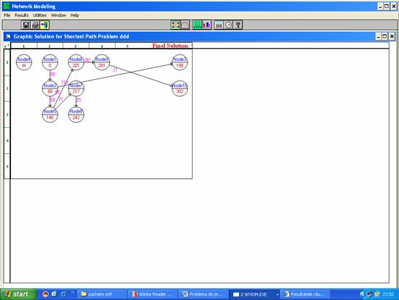
Task: Click Node4 circle marked M
Action: pyautogui.click(x=24, y=62)
